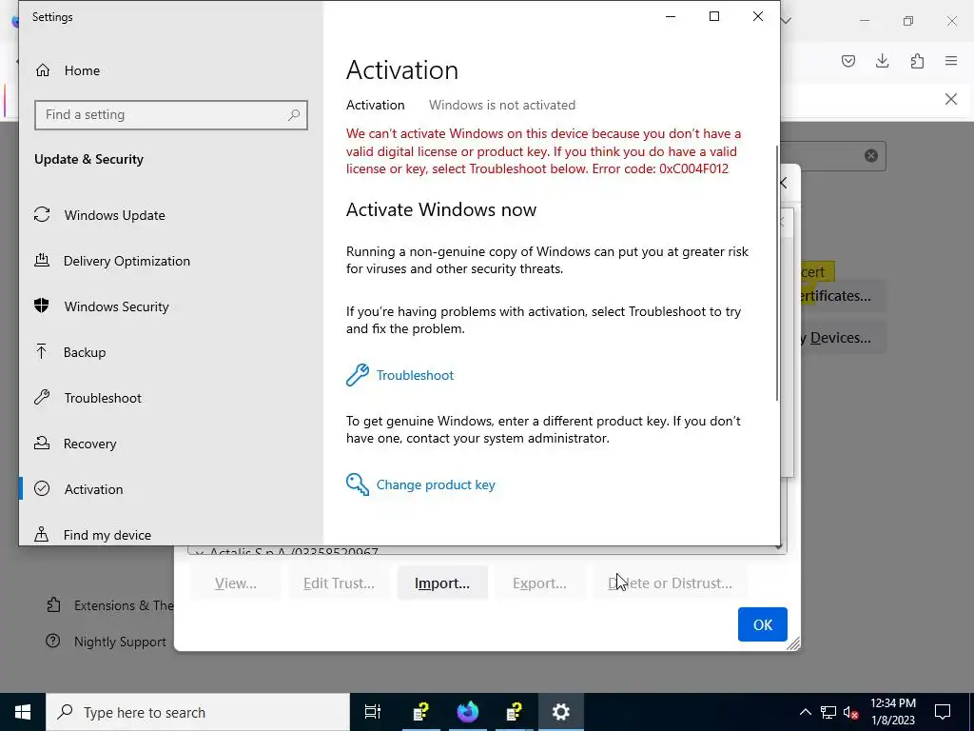Open Delivery Optimization page
The width and height of the screenshot is (974, 731).
pyautogui.click(x=127, y=261)
